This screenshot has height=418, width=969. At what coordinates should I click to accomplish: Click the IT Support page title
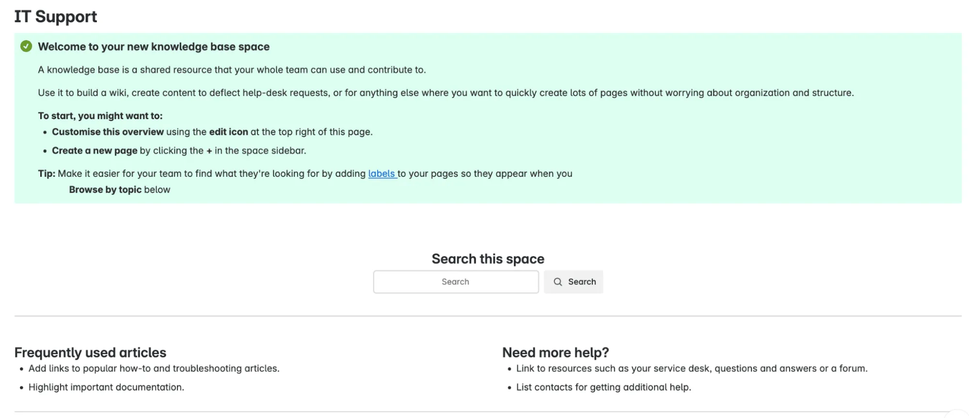pyautogui.click(x=56, y=16)
